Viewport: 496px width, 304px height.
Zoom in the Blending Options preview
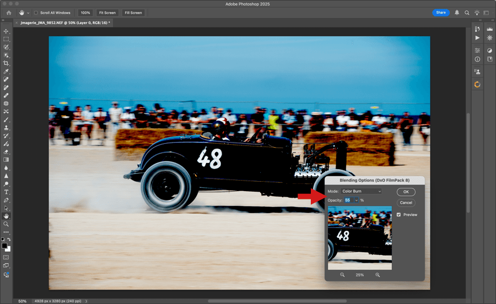click(x=378, y=275)
